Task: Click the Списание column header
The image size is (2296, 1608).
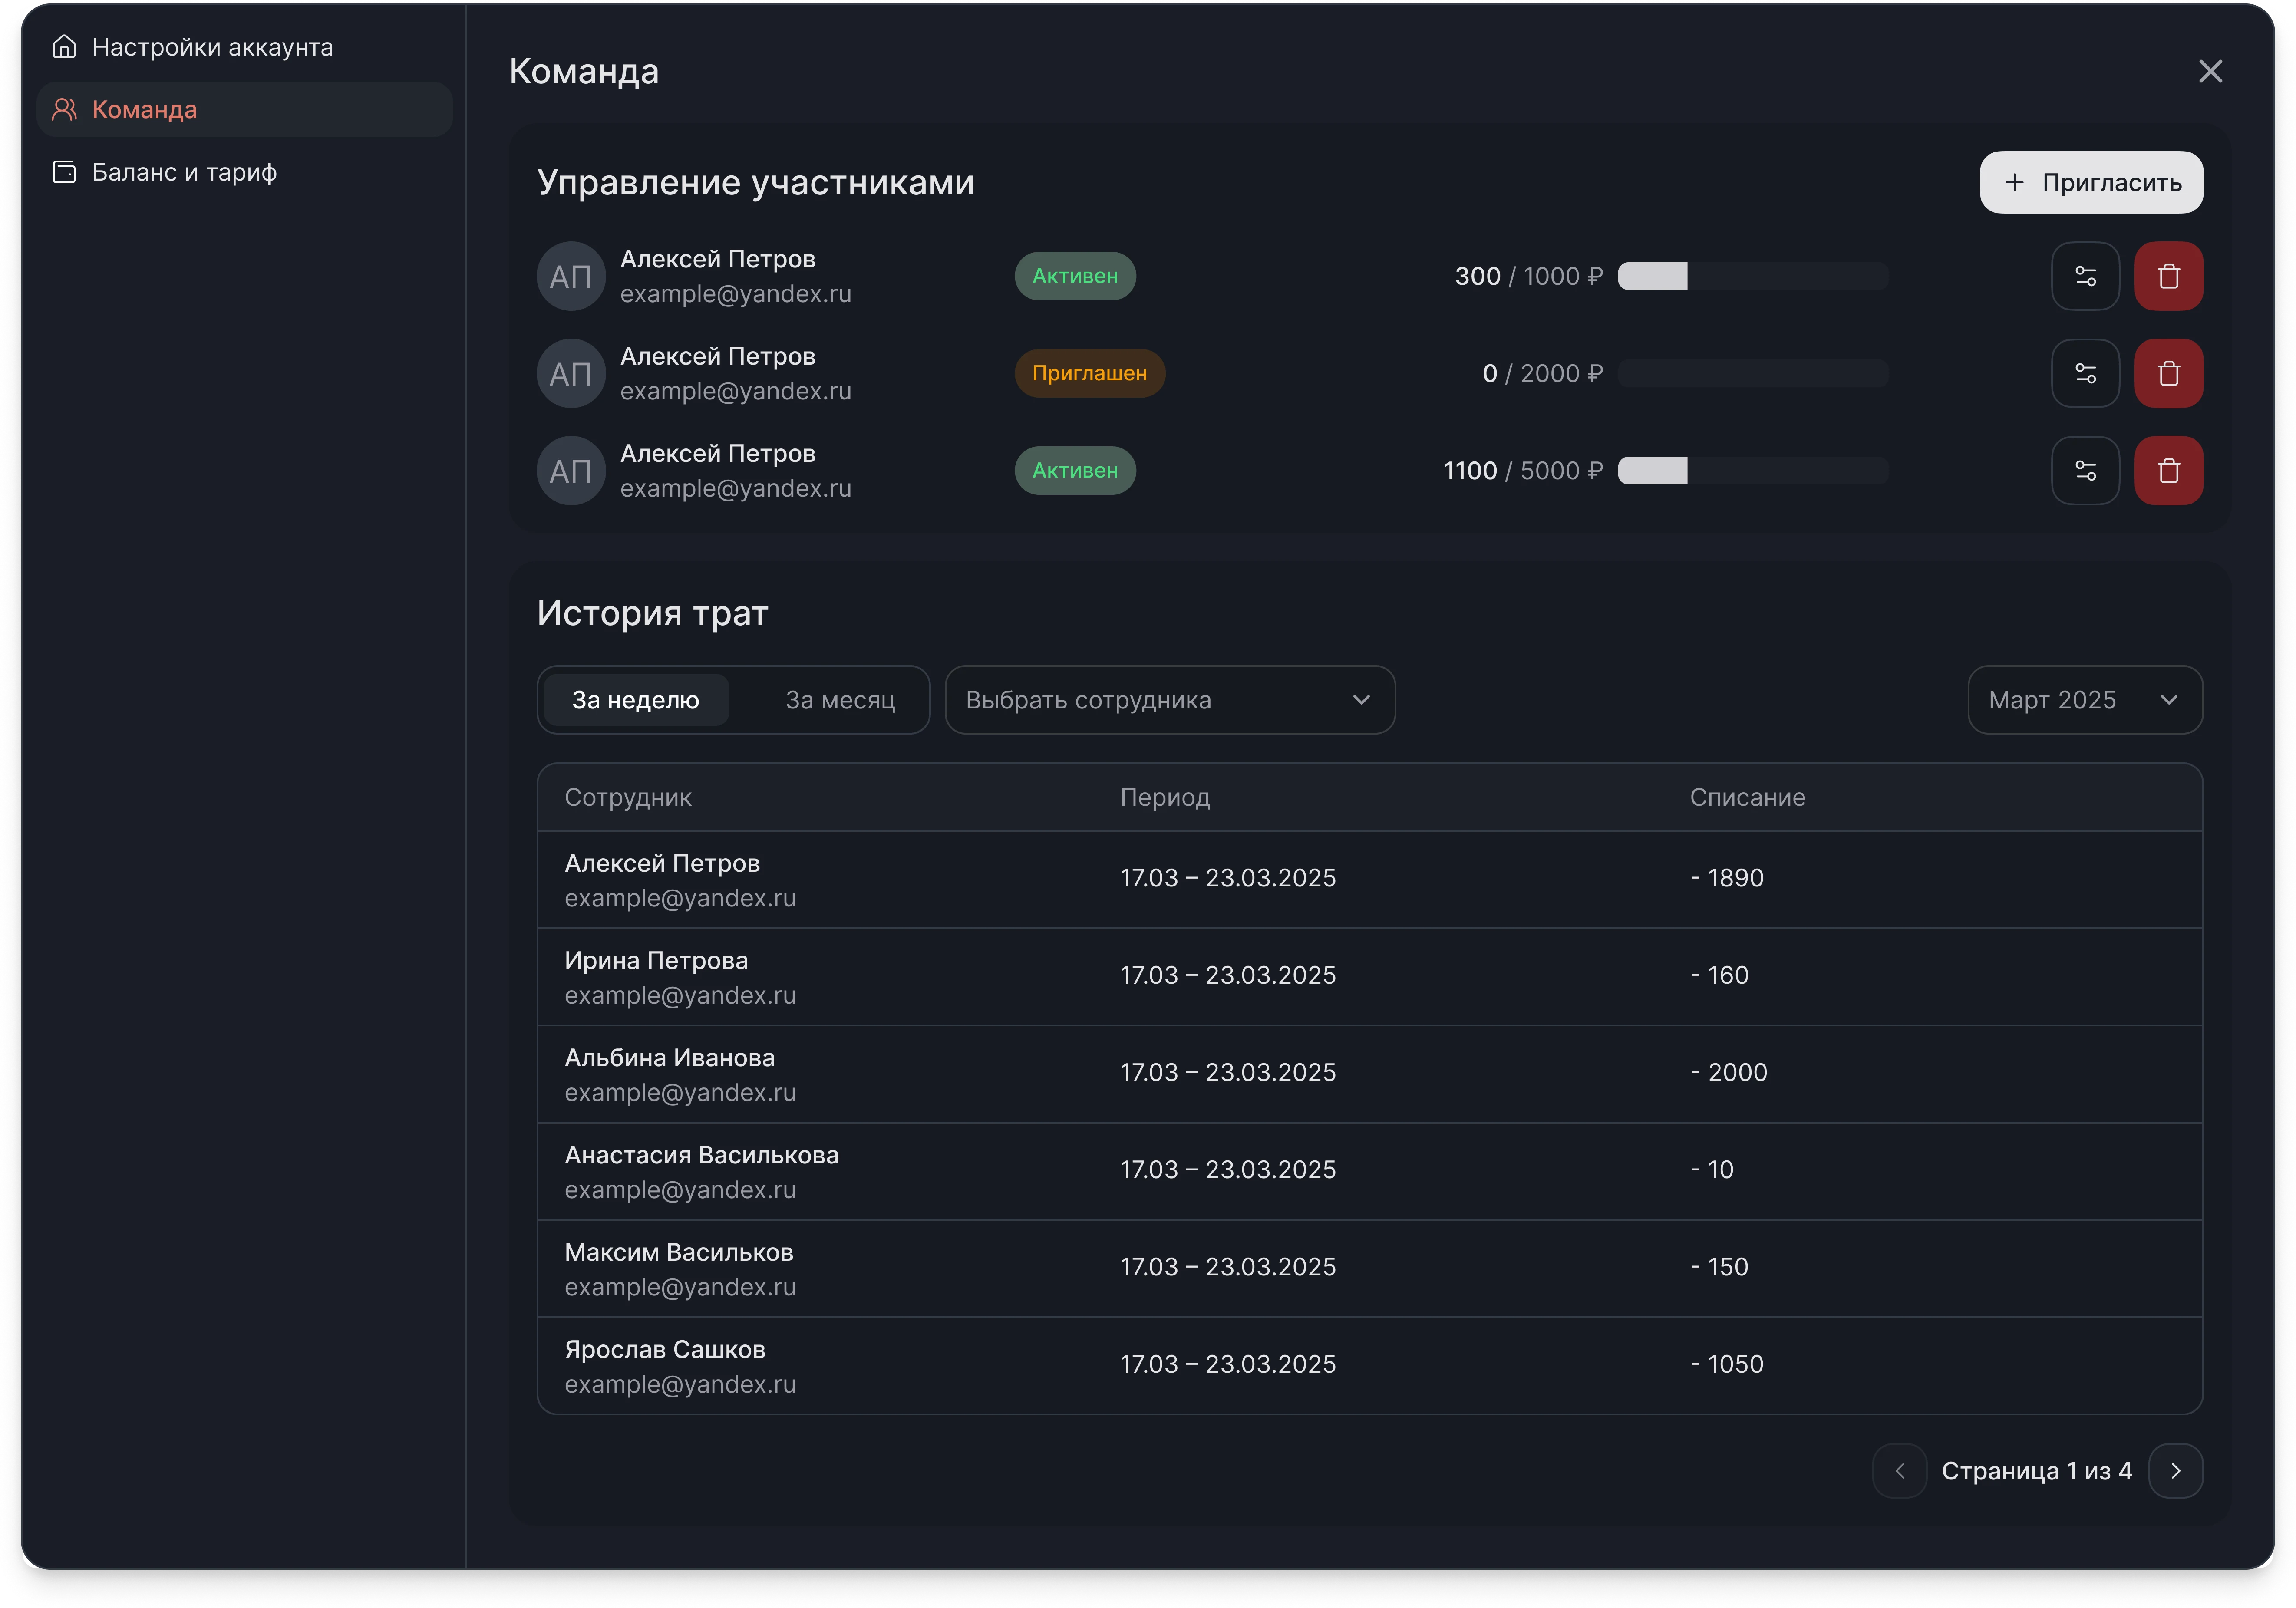Action: click(x=1747, y=797)
